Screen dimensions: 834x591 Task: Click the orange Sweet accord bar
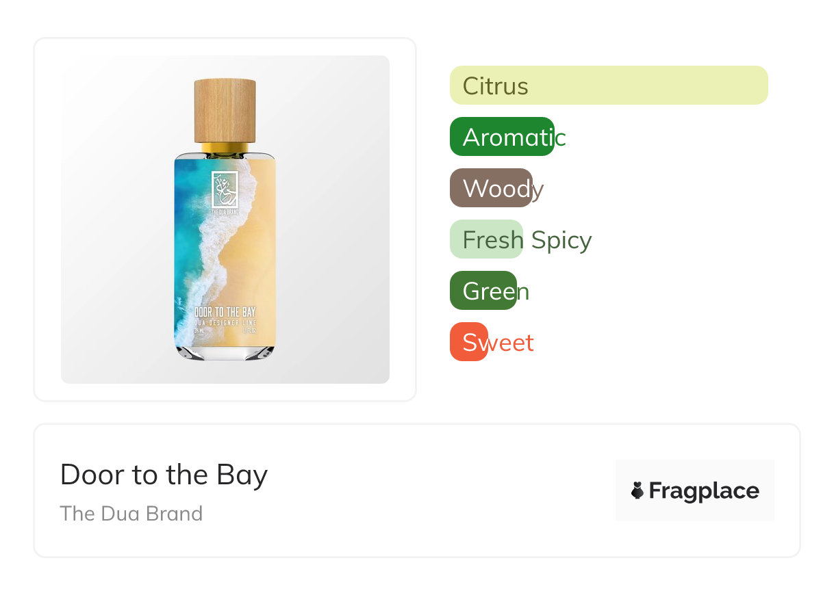469,342
